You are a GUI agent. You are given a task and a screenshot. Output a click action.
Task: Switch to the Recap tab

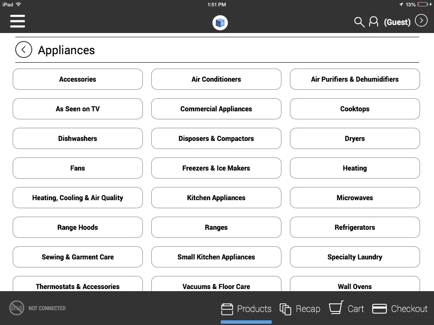300,309
